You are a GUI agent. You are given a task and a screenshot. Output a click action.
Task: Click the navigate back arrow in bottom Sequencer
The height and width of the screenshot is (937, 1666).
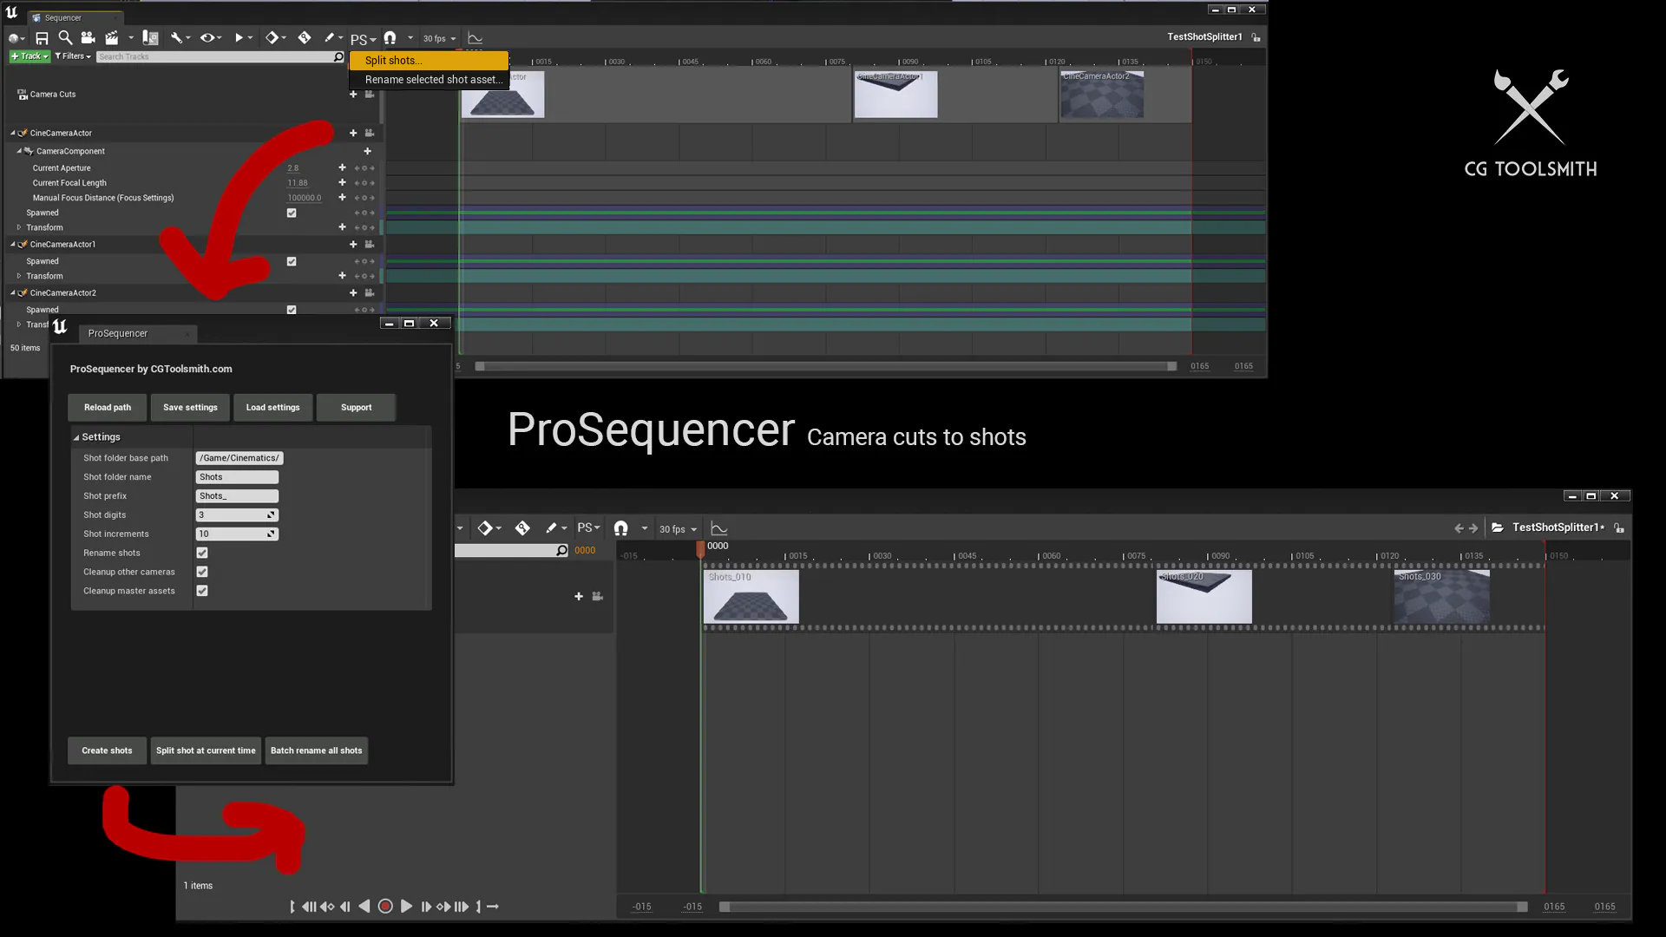(1459, 527)
